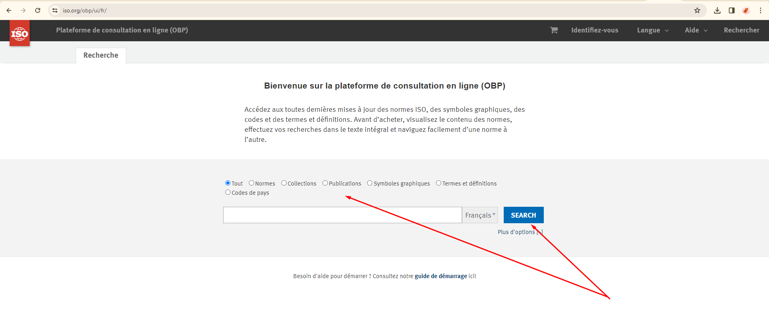Click Rechercher in the top navigation
Viewport: 769px width, 333px height.
point(741,30)
